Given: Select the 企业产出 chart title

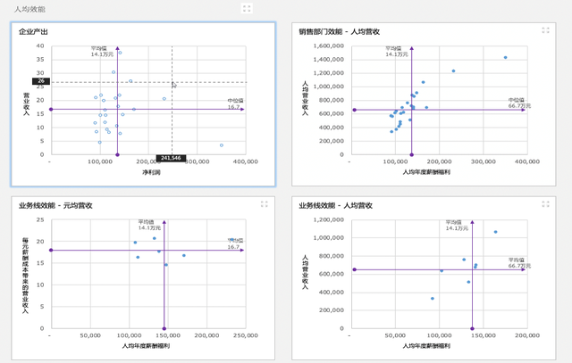Looking at the screenshot, I should (x=34, y=31).
